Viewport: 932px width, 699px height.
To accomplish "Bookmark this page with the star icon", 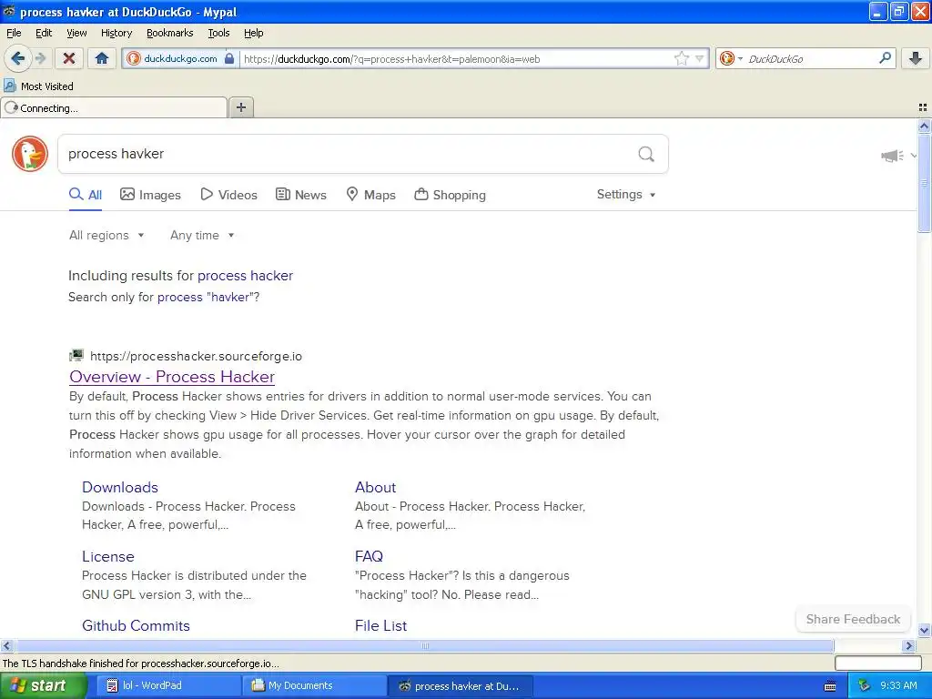I will pyautogui.click(x=681, y=58).
